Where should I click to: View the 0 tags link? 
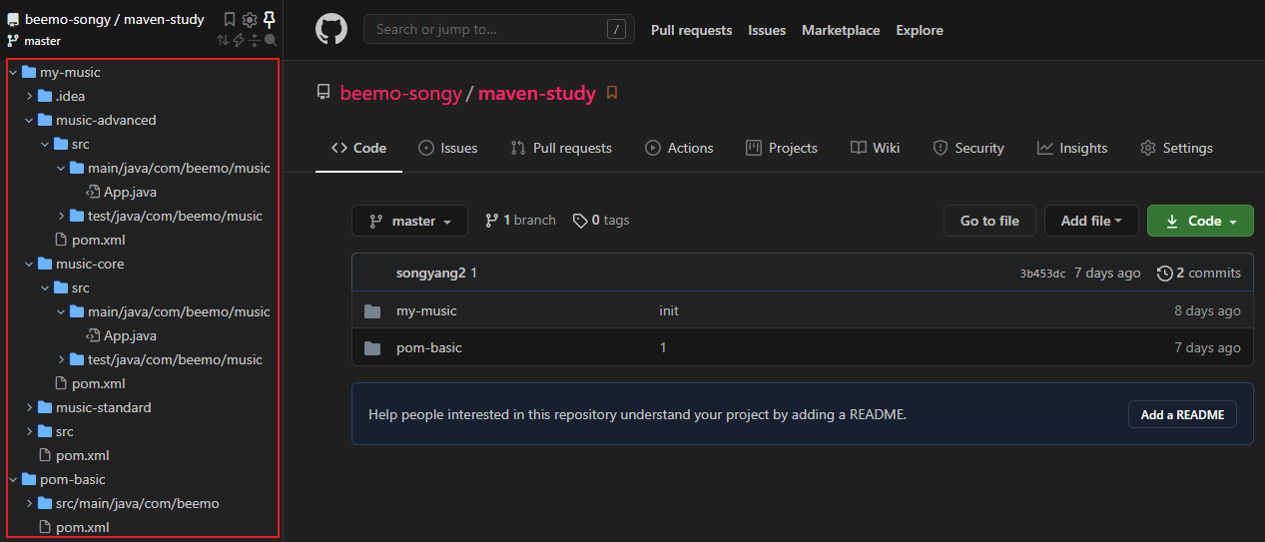click(x=601, y=221)
